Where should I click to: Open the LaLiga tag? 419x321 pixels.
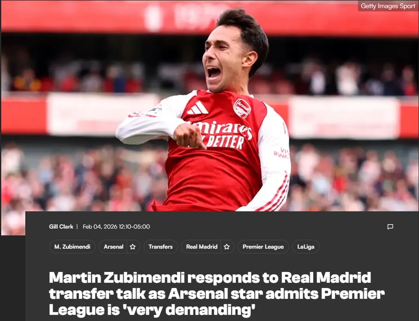(x=306, y=247)
